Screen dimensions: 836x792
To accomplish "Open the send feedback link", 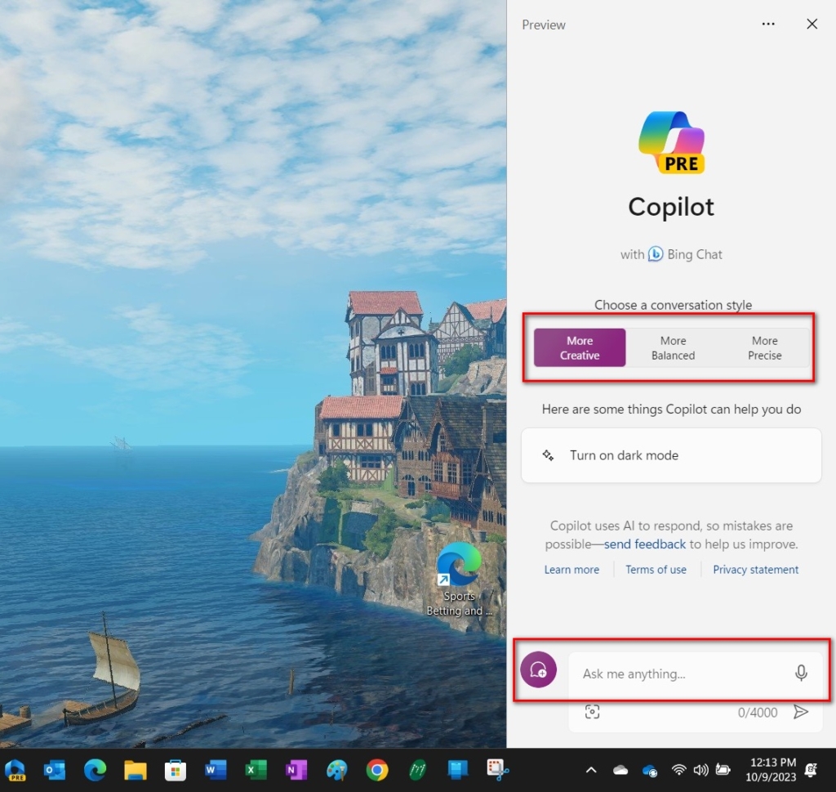I will pos(644,544).
